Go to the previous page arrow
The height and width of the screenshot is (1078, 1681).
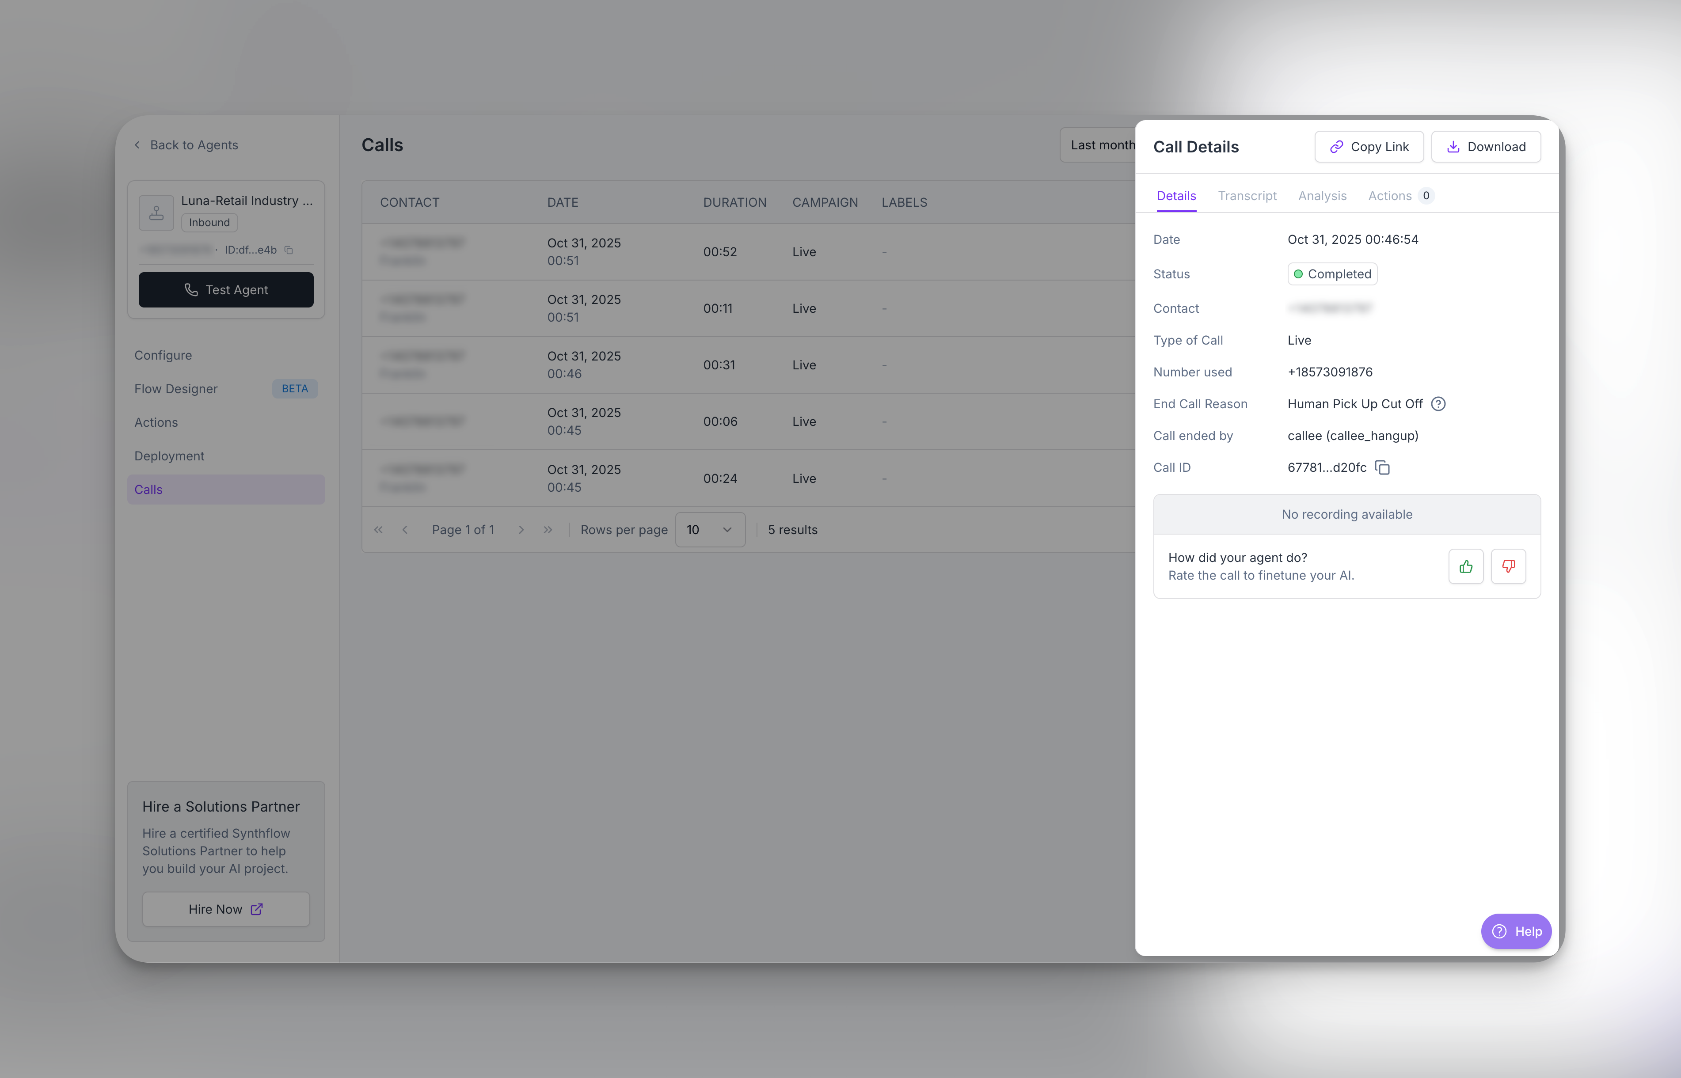pyautogui.click(x=405, y=530)
